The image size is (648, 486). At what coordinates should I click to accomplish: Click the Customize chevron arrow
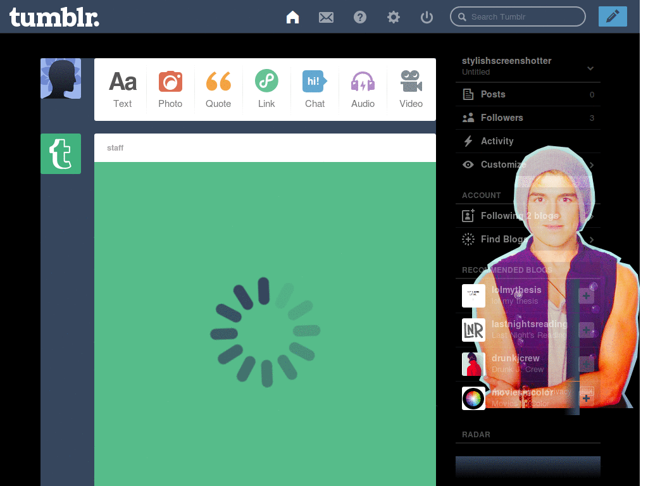tap(592, 165)
